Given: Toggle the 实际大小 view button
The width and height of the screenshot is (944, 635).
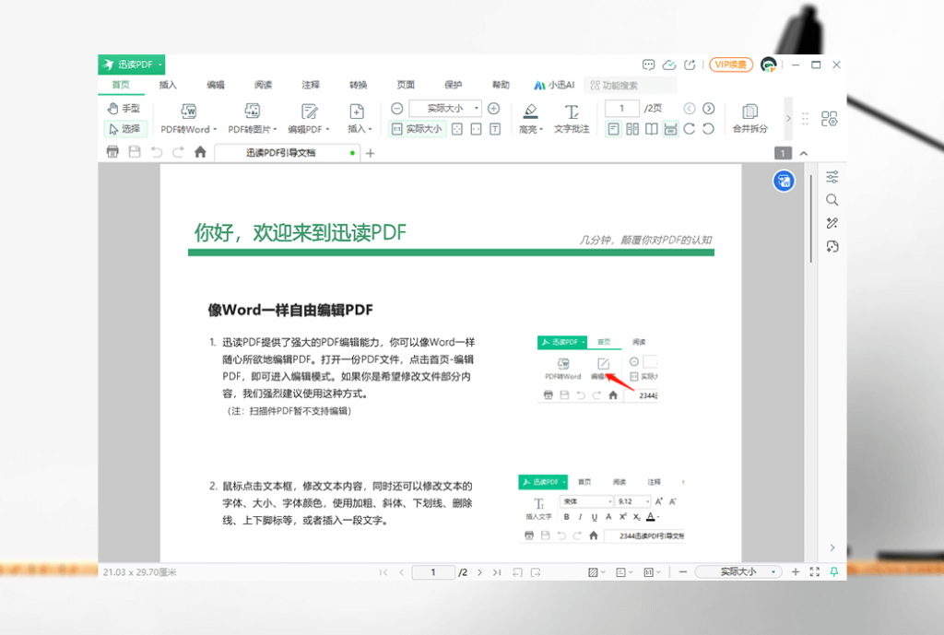Looking at the screenshot, I should coord(418,129).
